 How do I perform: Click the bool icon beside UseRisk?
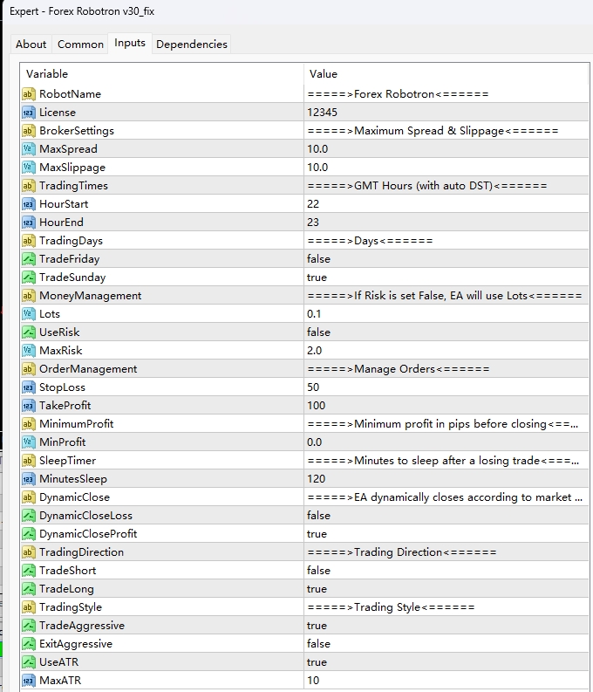pyautogui.click(x=28, y=332)
